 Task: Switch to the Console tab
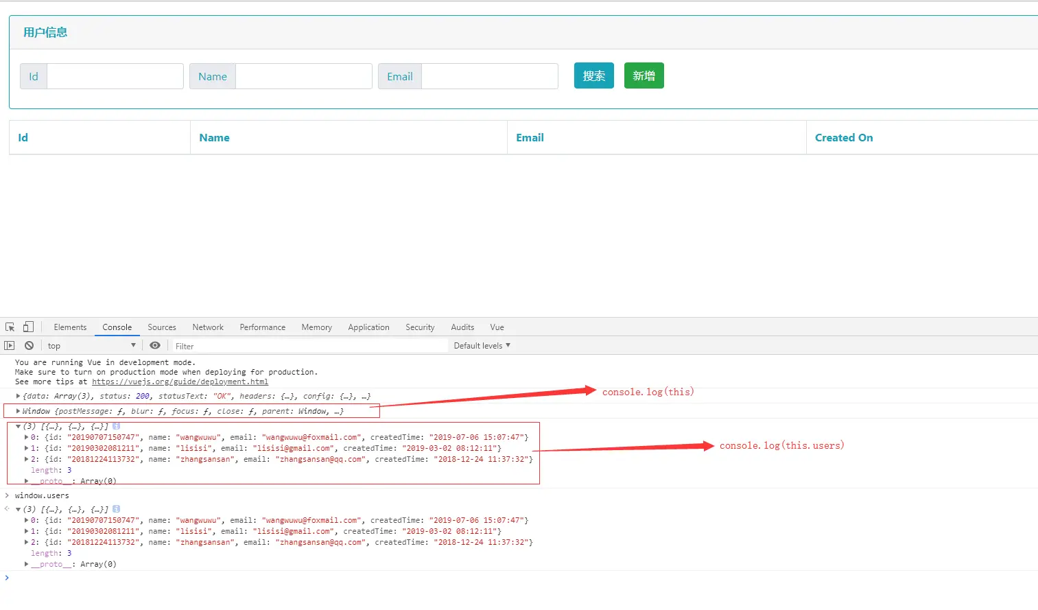coord(117,327)
